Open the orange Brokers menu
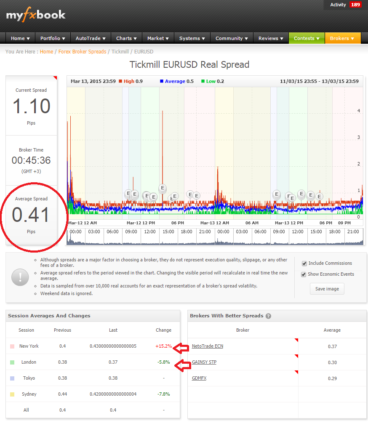The image size is (368, 426). coord(342,38)
